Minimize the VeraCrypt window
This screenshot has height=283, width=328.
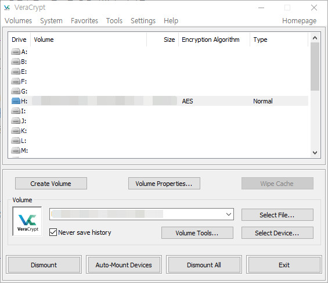tap(261, 8)
